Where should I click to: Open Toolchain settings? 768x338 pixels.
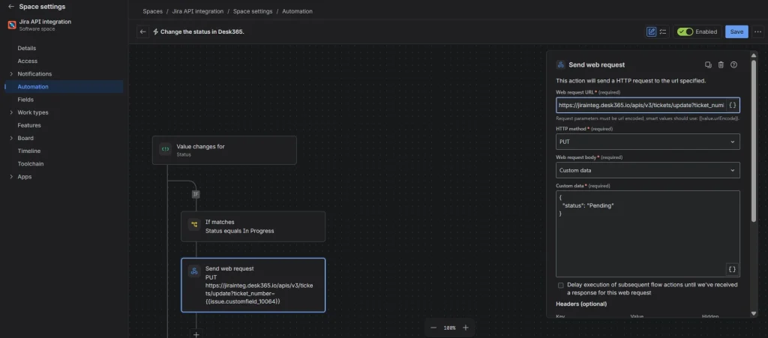[x=30, y=164]
